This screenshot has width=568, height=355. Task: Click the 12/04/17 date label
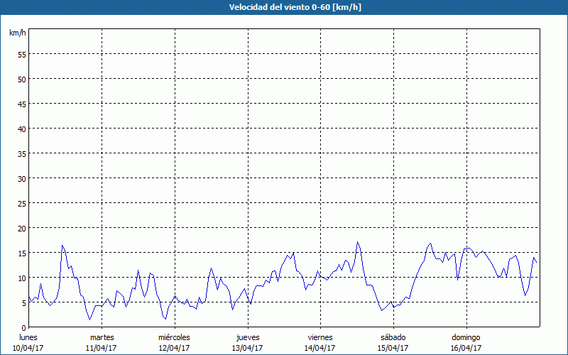174,348
